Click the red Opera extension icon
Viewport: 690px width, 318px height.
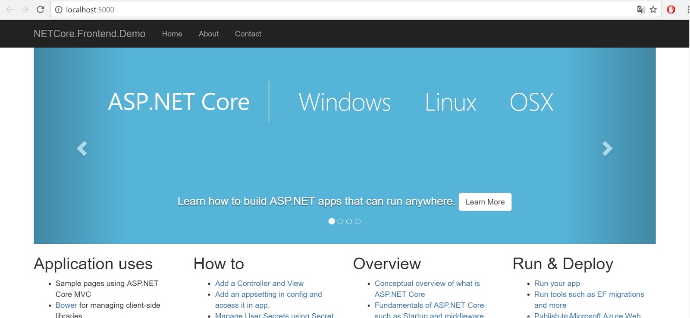[671, 9]
